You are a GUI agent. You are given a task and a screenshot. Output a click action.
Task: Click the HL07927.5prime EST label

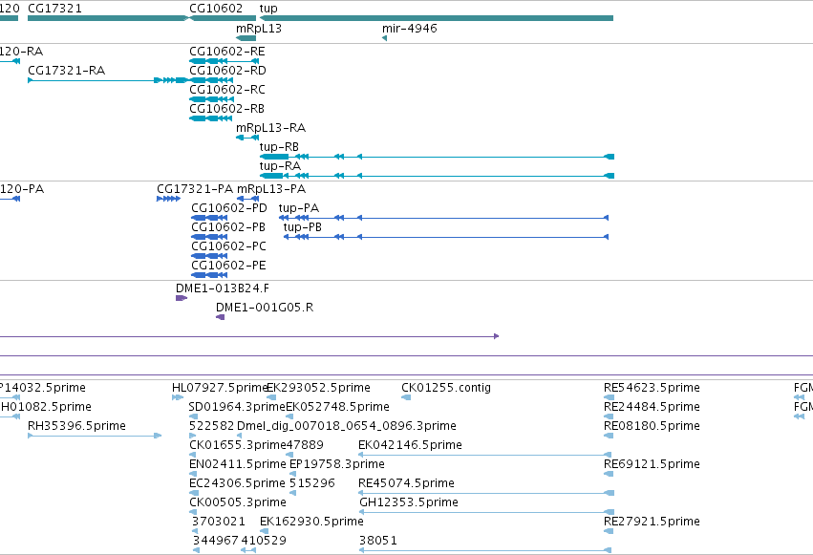(220, 388)
